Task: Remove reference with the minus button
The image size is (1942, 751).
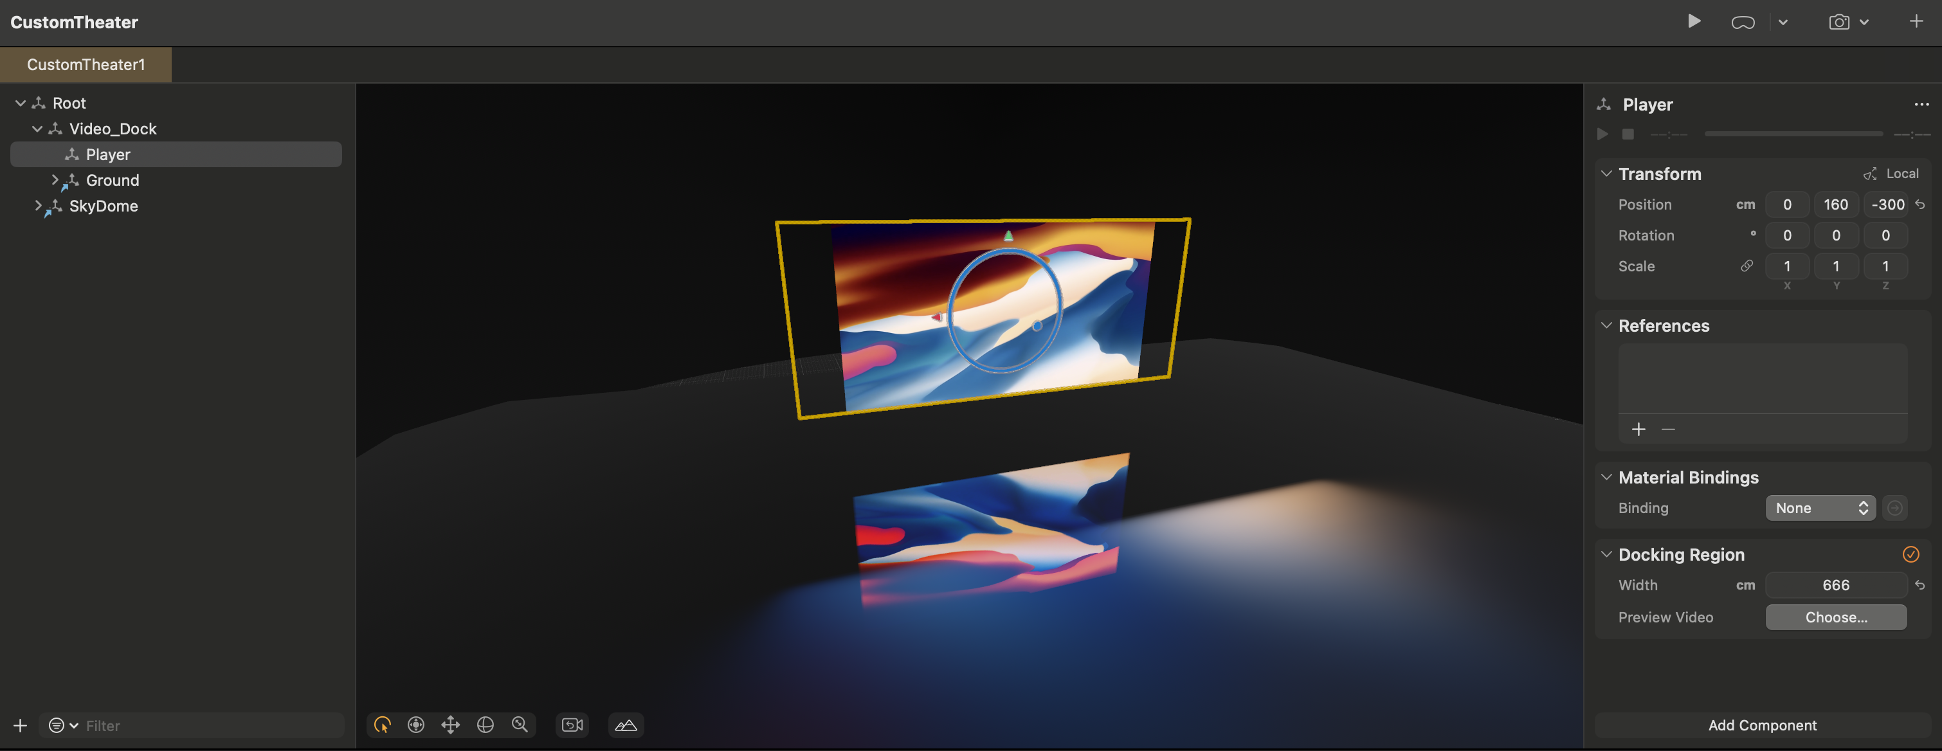Action: coord(1668,429)
